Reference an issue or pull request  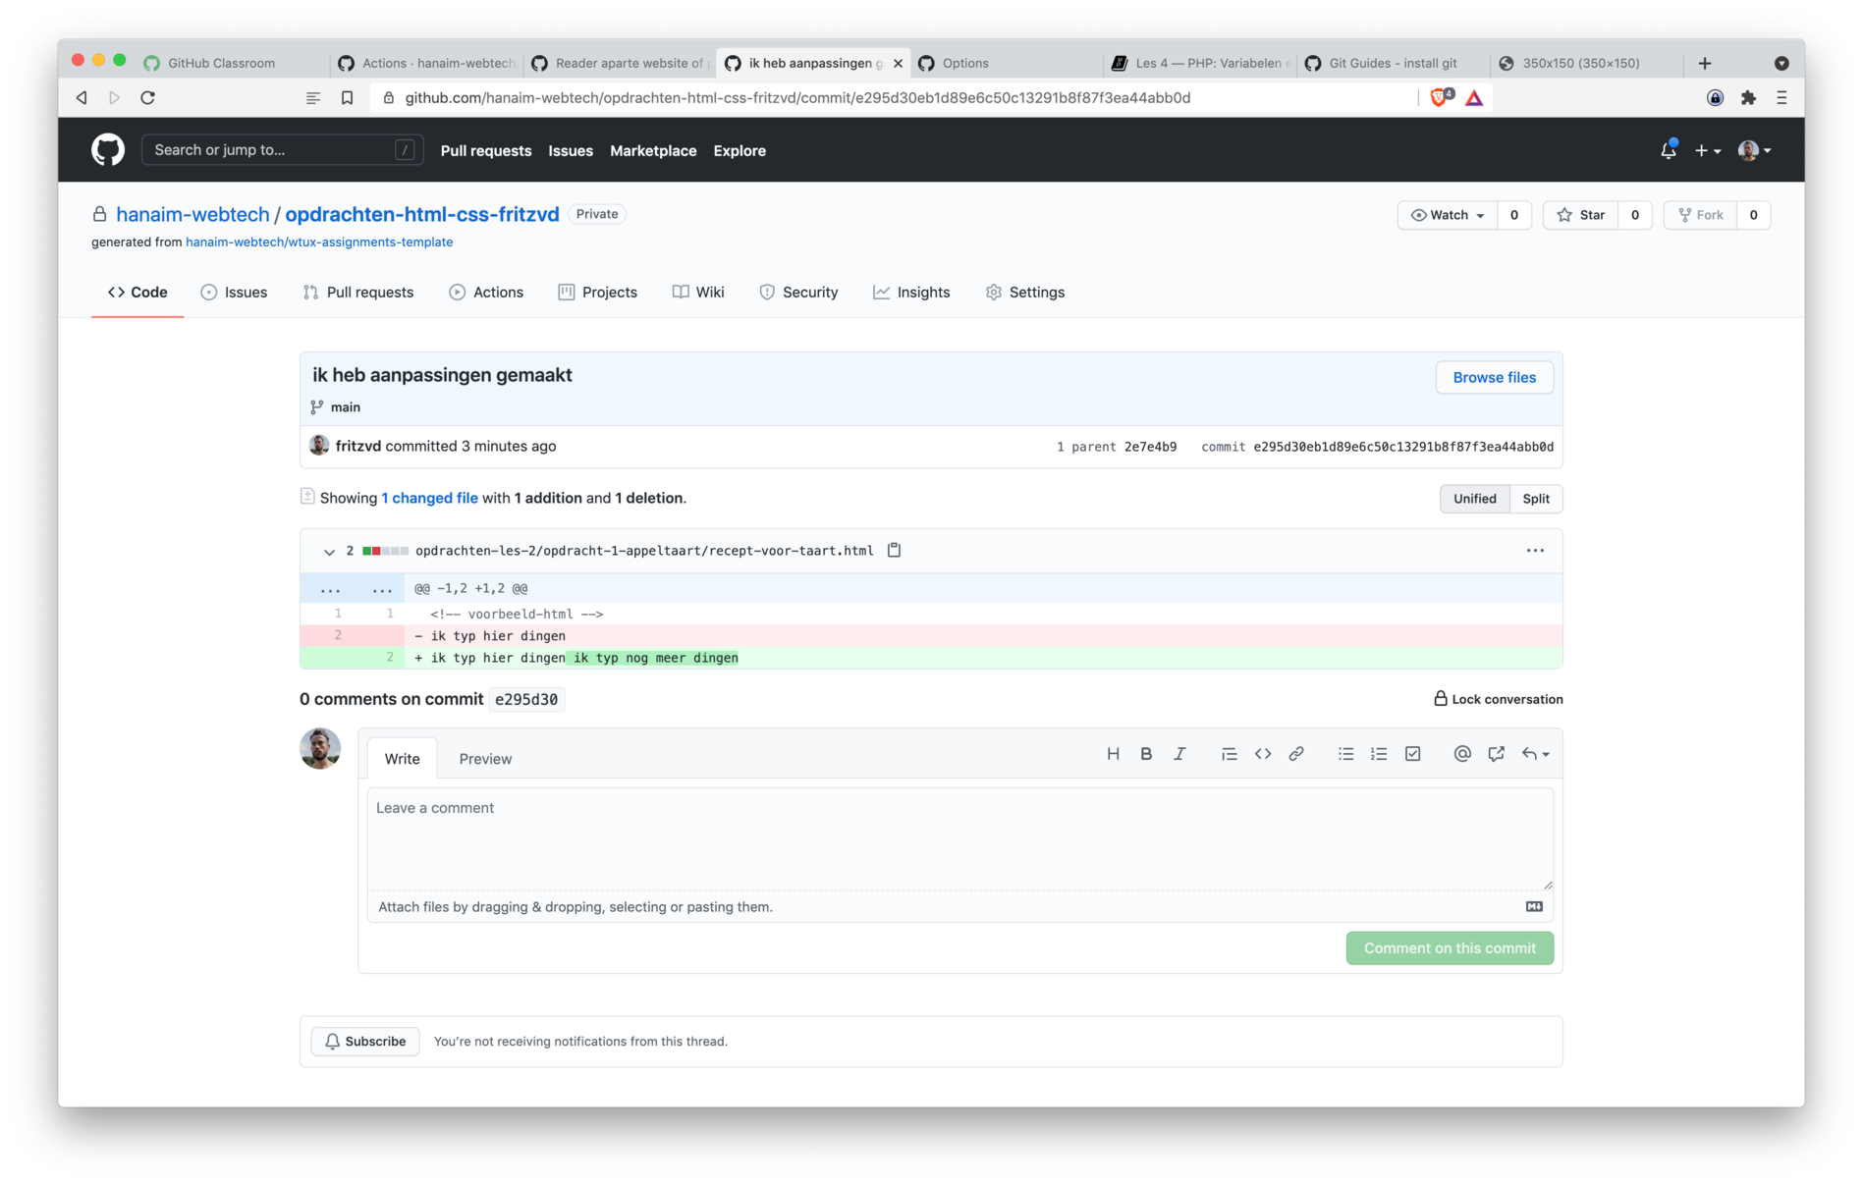click(1496, 754)
